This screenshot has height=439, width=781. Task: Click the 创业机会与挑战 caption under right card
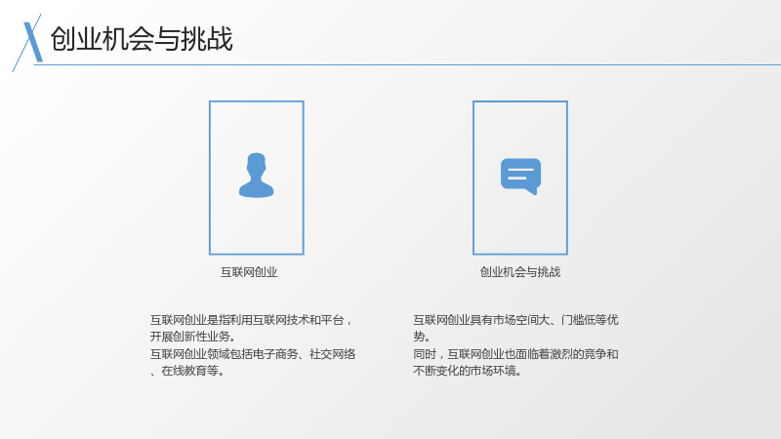pyautogui.click(x=520, y=272)
